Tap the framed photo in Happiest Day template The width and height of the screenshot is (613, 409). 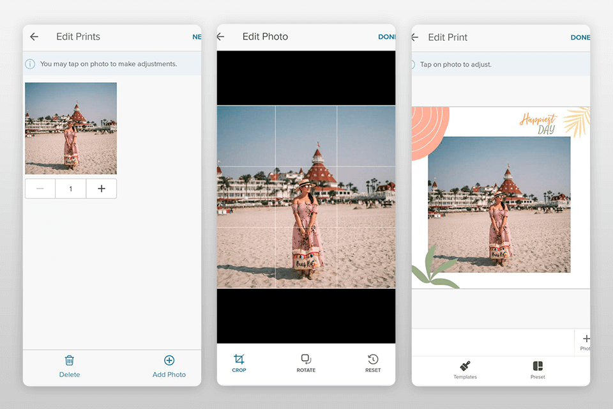pos(499,204)
